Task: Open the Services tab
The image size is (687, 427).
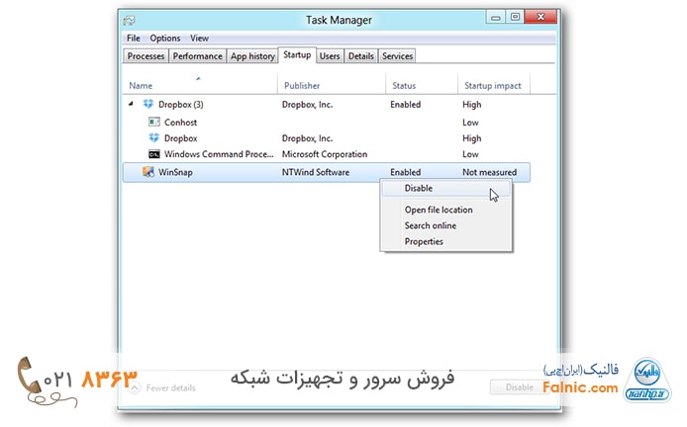Action: [x=397, y=56]
